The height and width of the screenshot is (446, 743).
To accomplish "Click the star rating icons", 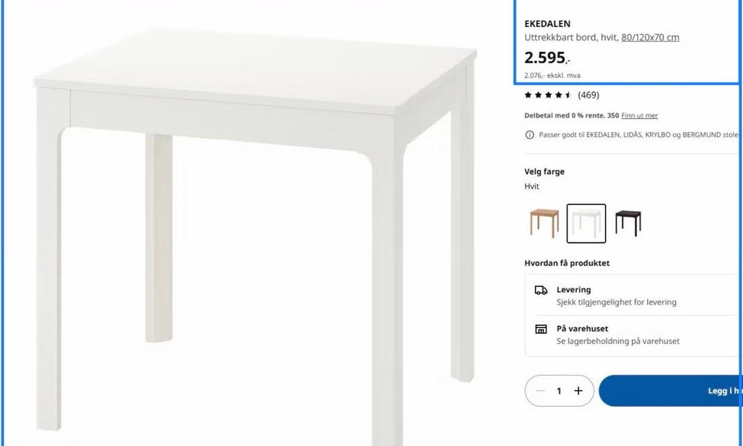I will pyautogui.click(x=548, y=95).
